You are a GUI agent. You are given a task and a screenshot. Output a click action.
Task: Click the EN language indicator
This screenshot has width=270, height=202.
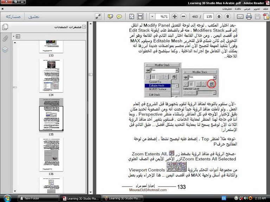[224, 198]
